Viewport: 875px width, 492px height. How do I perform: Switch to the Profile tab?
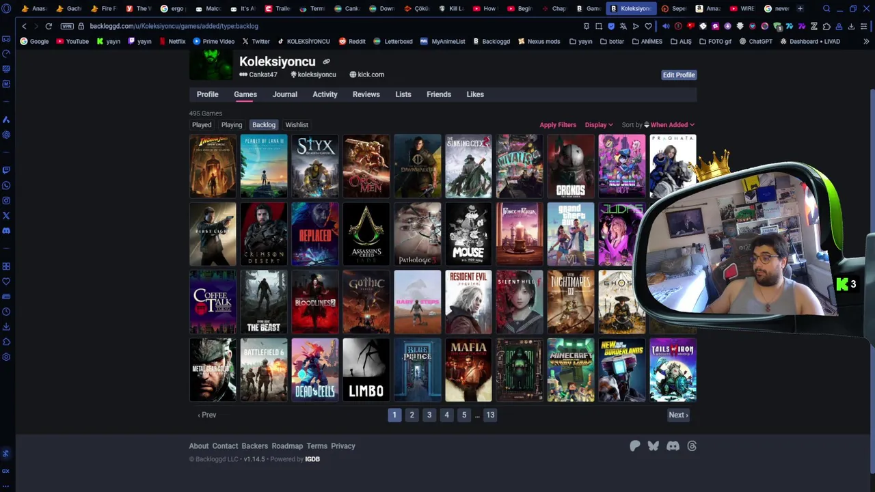click(x=208, y=94)
